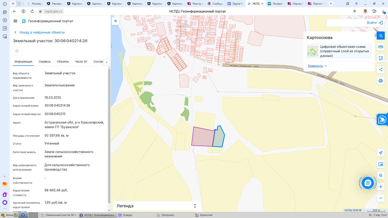Click cadastral cost 98 665,48 руб.
Image resolution: width=388 pixels, height=218 pixels.
[x=56, y=190]
